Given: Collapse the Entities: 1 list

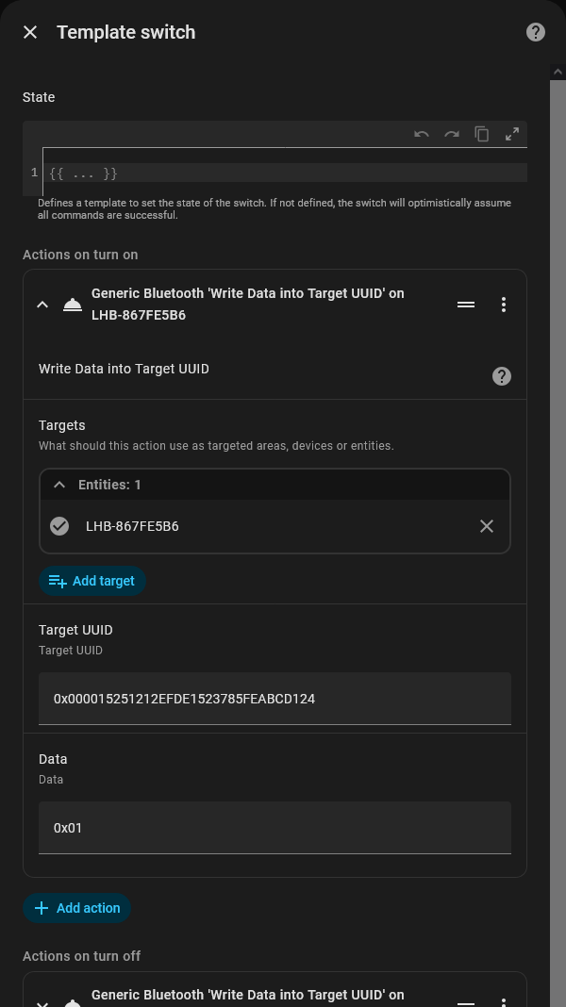Looking at the screenshot, I should pyautogui.click(x=59, y=485).
